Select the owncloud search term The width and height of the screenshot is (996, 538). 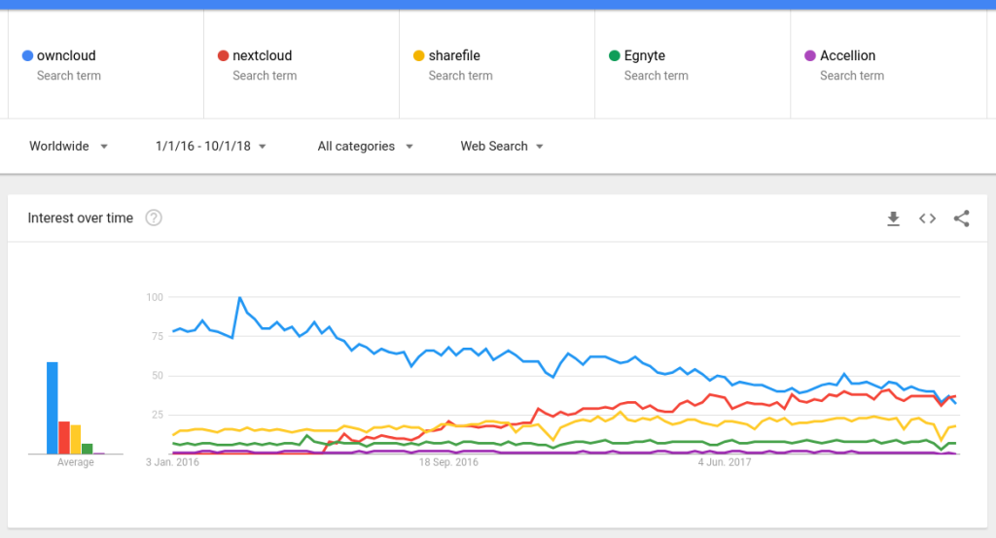point(66,56)
